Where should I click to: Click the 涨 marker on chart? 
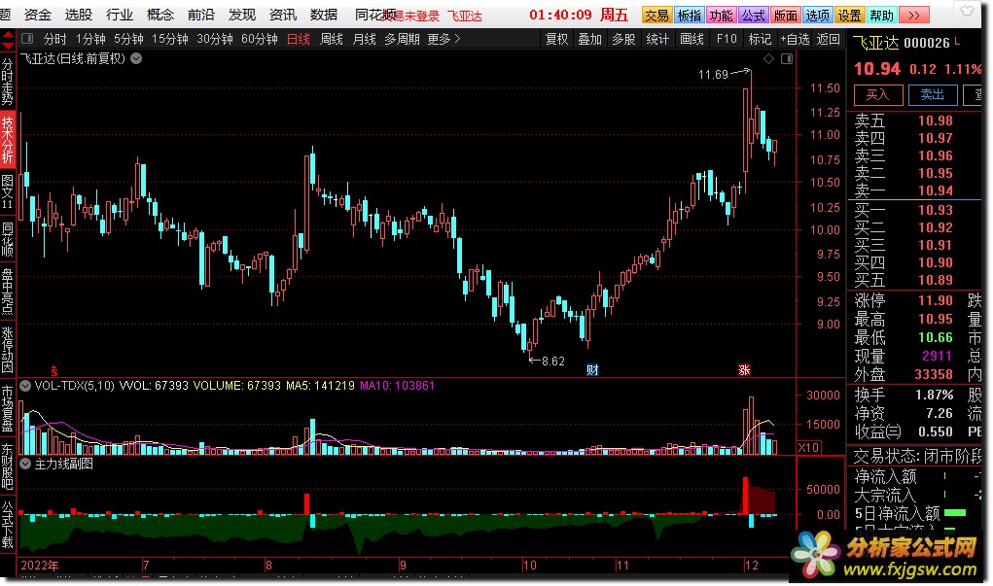click(x=744, y=370)
